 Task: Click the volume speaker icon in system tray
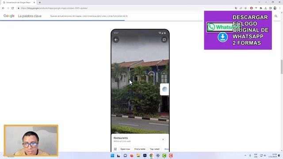[265, 155]
